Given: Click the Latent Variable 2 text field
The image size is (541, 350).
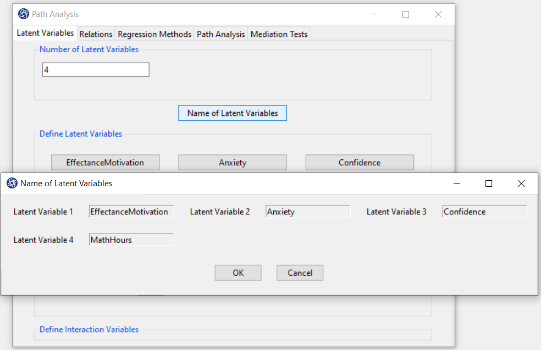Looking at the screenshot, I should click(x=308, y=212).
